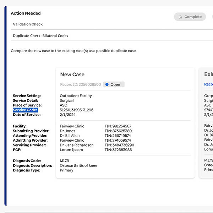Click Dr. Jana Richardson servicing provider
This screenshot has height=213, width=213.
(77, 145)
